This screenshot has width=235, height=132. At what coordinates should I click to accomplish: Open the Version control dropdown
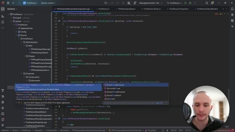(48, 3)
